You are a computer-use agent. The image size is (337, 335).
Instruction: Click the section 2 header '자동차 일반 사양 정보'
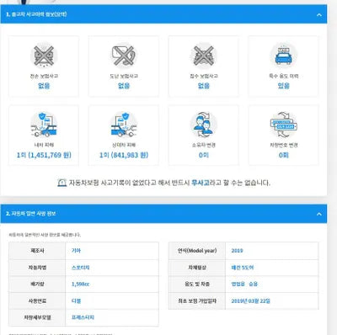click(x=30, y=214)
